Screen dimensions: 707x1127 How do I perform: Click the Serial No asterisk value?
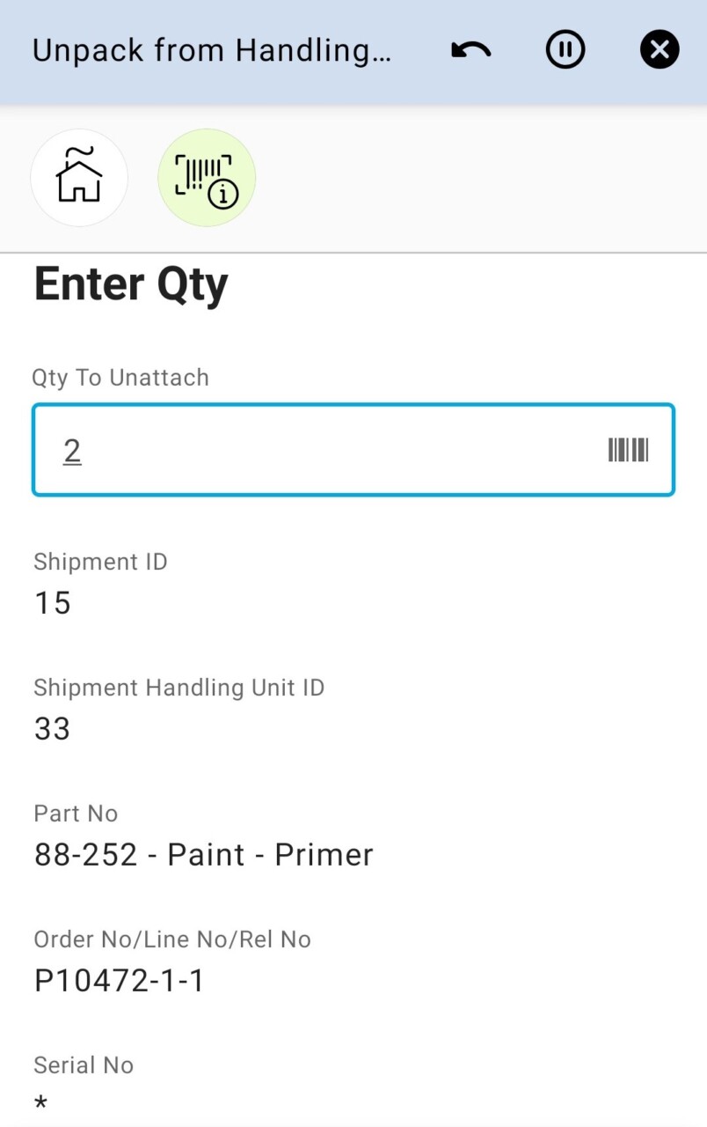tap(40, 1103)
